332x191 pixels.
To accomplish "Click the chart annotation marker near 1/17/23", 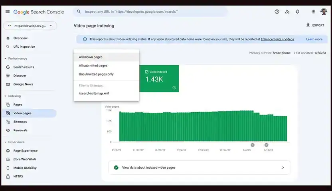I will (267, 145).
